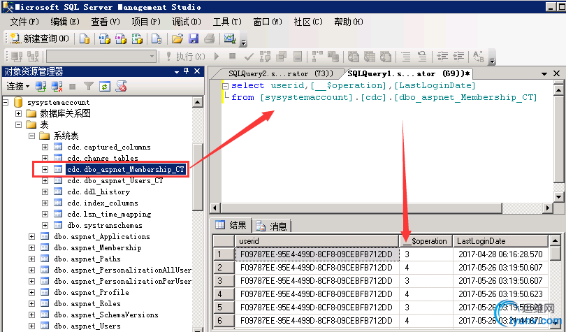
Task: Click the refresh icon in Object Explorer
Action: 105,87
